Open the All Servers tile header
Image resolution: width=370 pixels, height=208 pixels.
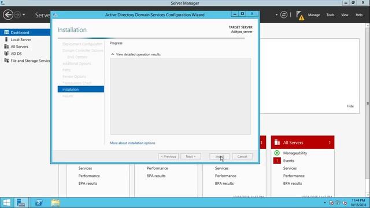pos(302,143)
